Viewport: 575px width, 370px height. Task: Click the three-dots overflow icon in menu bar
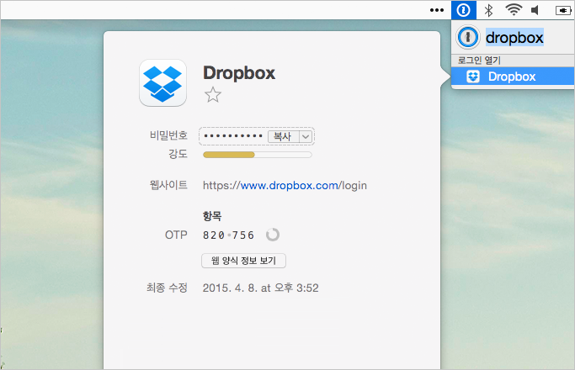[x=437, y=10]
